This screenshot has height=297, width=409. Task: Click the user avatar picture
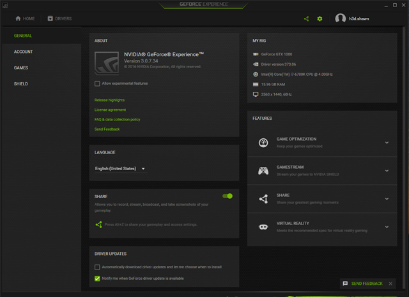pyautogui.click(x=341, y=18)
